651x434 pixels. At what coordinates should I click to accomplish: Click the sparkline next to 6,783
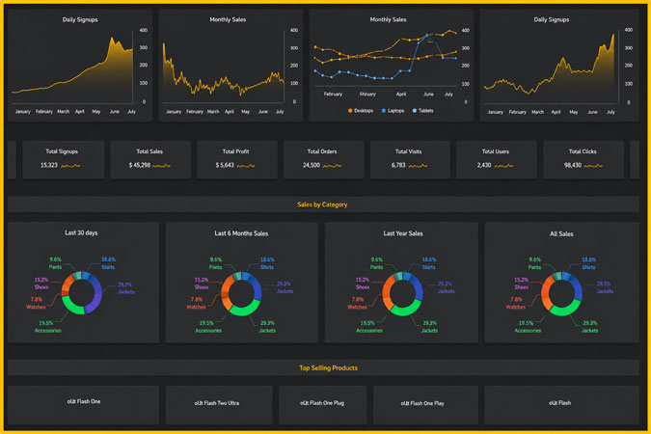click(x=418, y=166)
